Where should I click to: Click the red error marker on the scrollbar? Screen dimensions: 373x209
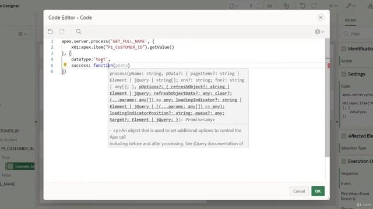pyautogui.click(x=329, y=66)
